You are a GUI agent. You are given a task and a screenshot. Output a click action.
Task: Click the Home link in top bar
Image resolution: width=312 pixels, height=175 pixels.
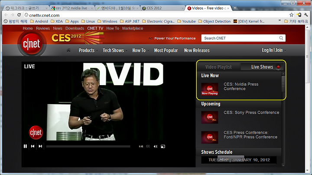point(28,29)
